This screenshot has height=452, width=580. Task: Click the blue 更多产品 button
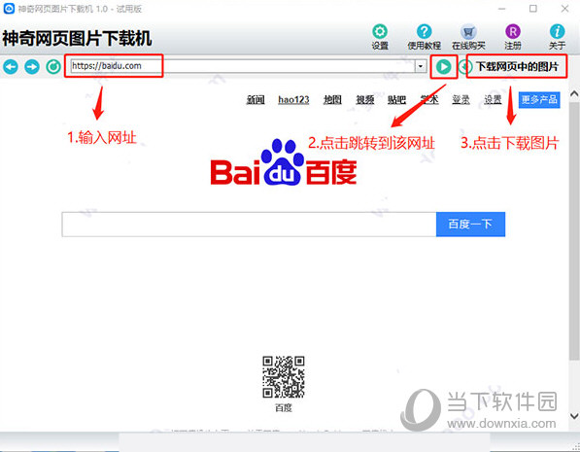[x=539, y=99]
